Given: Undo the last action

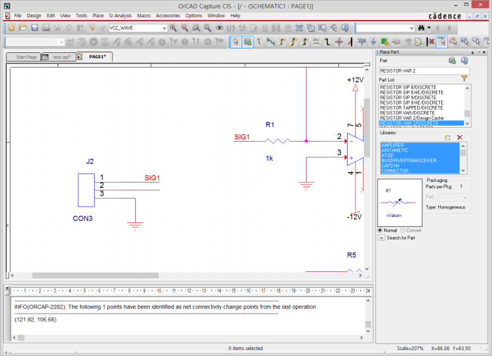Looking at the screenshot, I should pos(91,28).
